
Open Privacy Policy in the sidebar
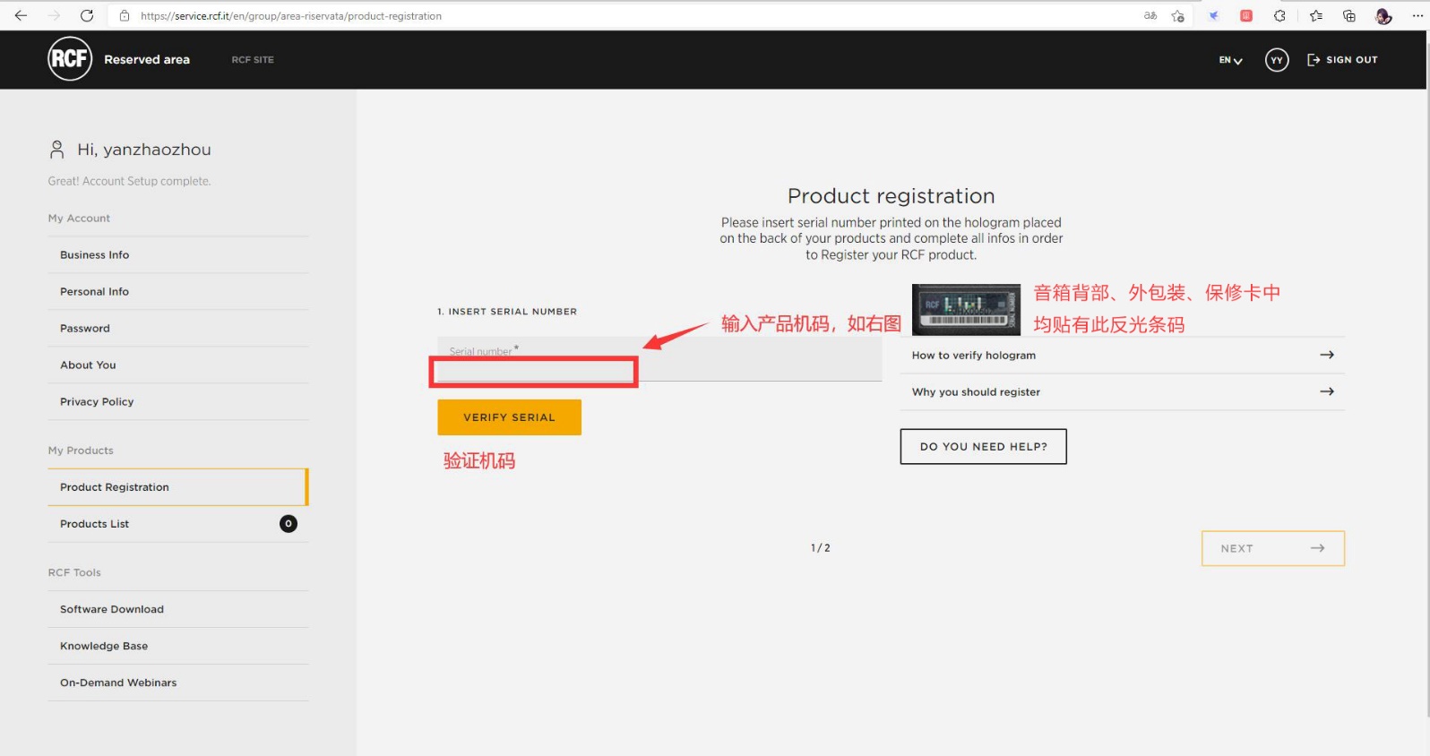pos(178,402)
